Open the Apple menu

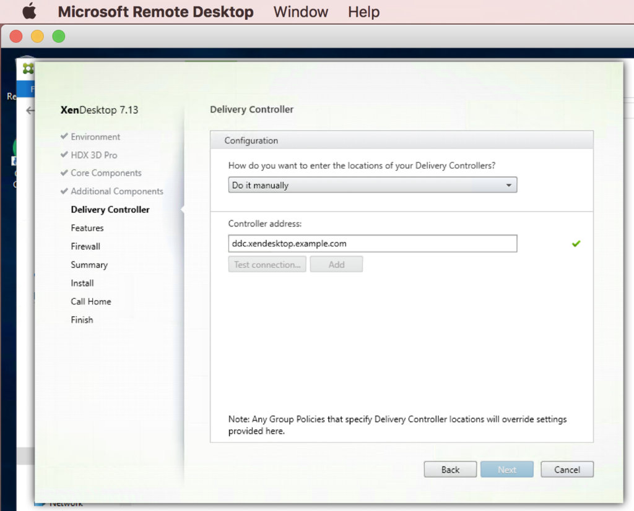pos(29,11)
